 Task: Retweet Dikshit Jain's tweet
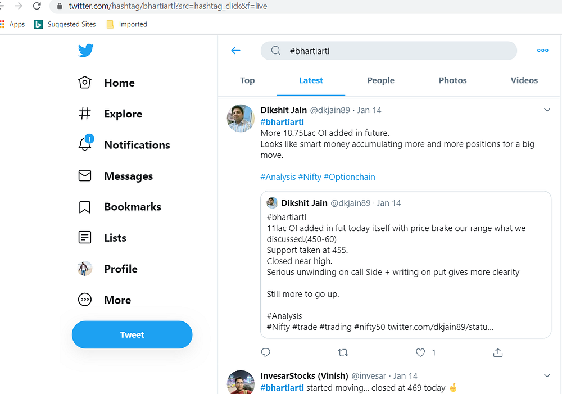click(343, 352)
